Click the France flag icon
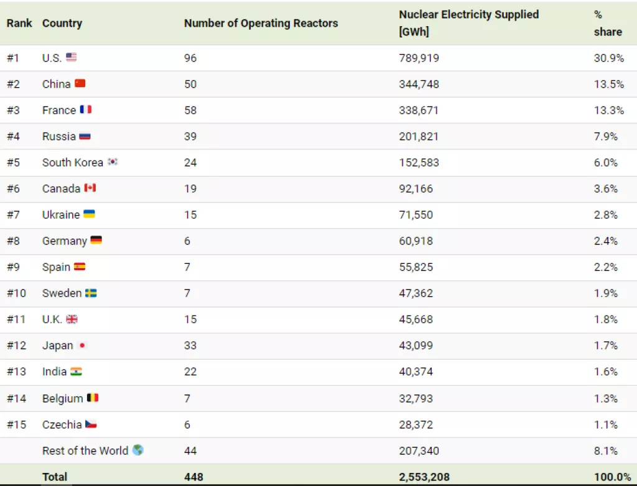The width and height of the screenshot is (637, 486). click(x=86, y=110)
